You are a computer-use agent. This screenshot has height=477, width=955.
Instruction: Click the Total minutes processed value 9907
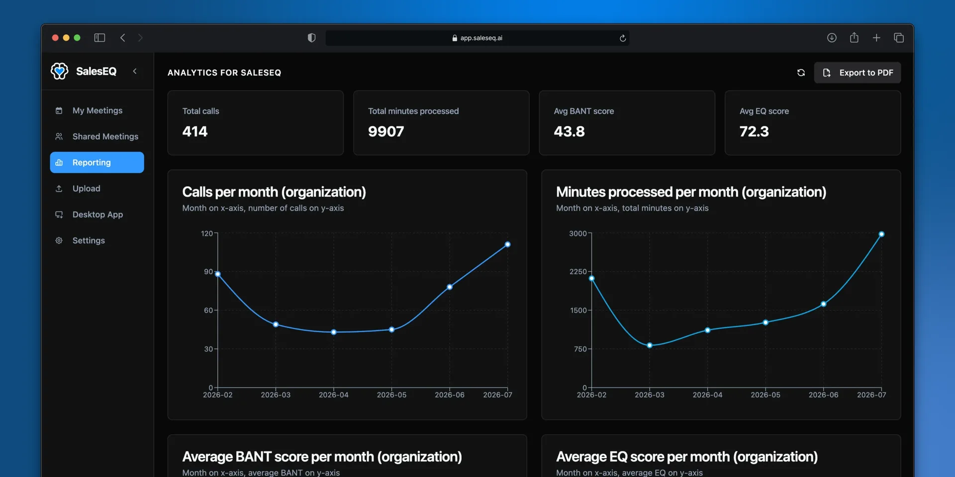point(386,132)
